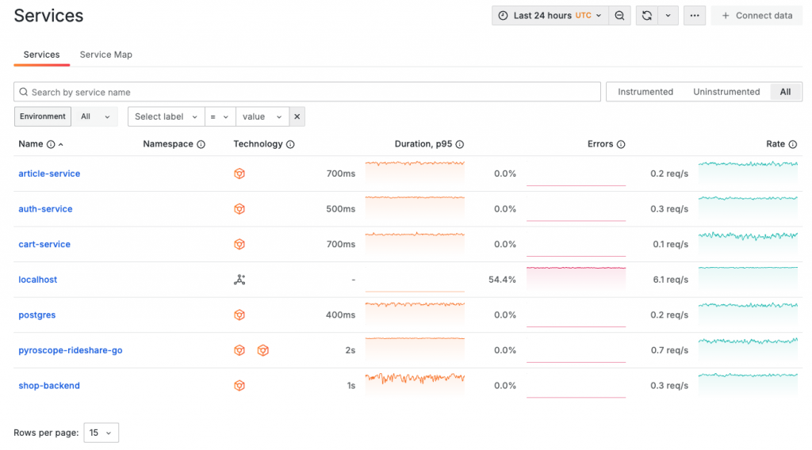The width and height of the screenshot is (812, 450).
Task: Open the three-dots more options menu
Action: pyautogui.click(x=694, y=16)
